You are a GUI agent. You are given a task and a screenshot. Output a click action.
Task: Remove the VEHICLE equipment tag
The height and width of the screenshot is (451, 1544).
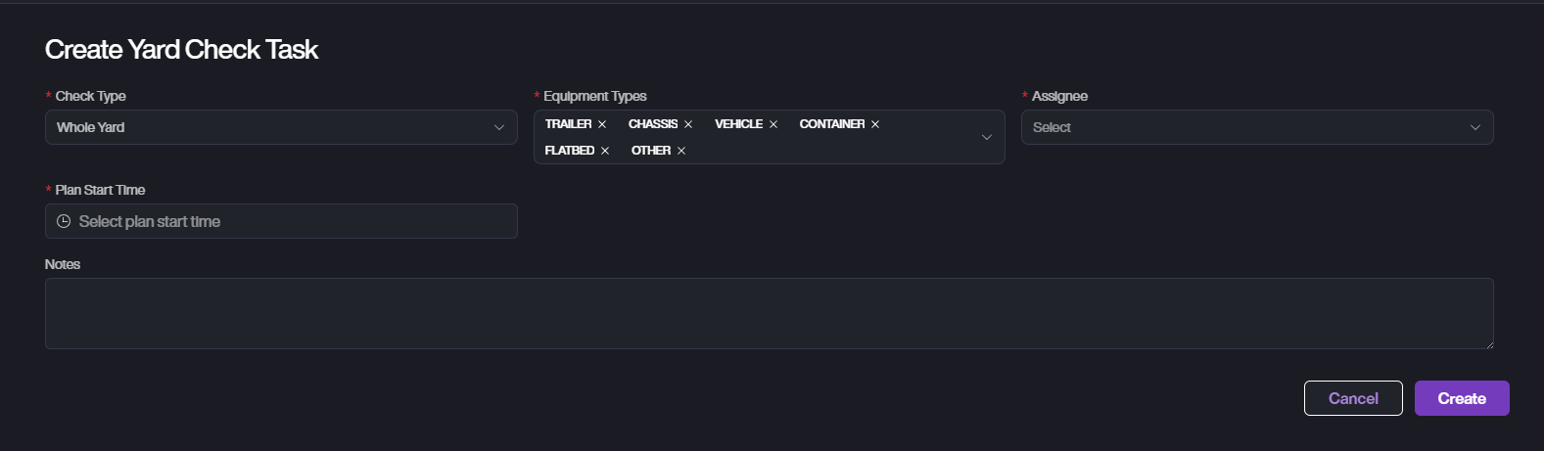[x=773, y=124]
